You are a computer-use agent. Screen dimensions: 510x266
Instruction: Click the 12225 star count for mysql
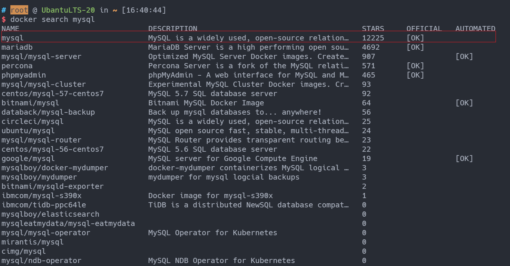[x=373, y=38]
